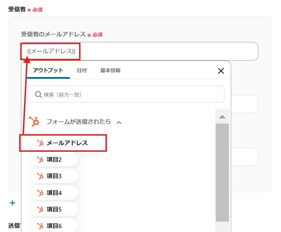Click the plus icon to add a recipient

pyautogui.click(x=13, y=203)
